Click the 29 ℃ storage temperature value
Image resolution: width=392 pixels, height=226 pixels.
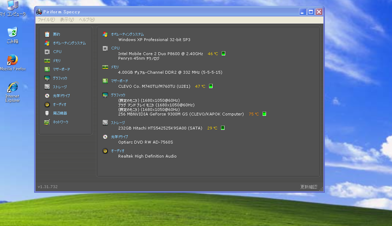tap(212, 128)
